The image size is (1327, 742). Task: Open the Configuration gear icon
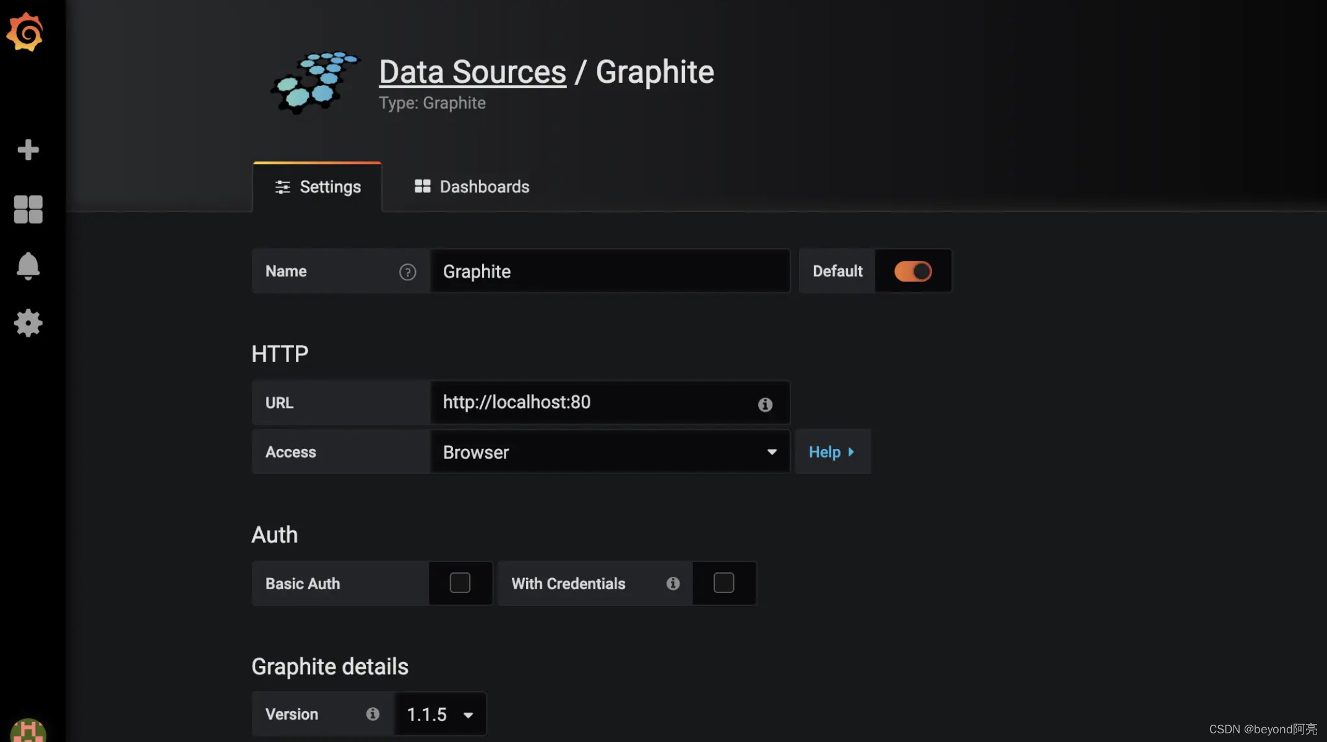tap(27, 322)
